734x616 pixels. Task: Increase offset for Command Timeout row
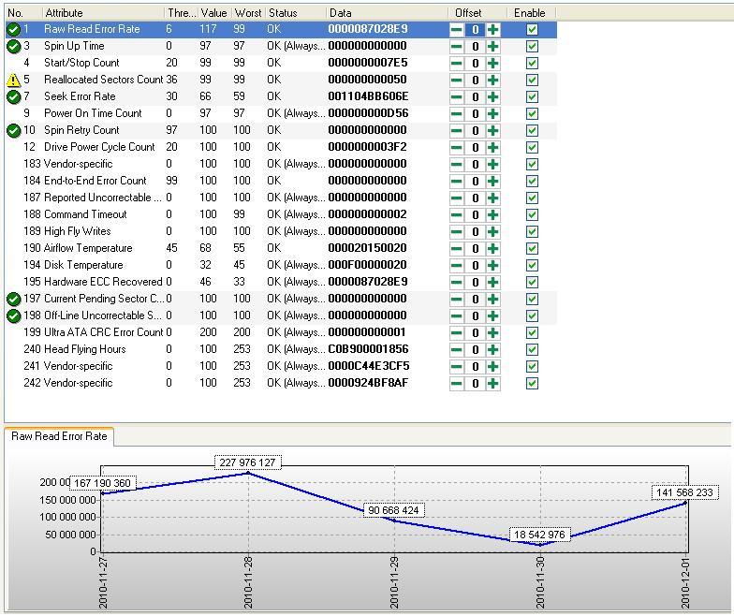pos(492,215)
